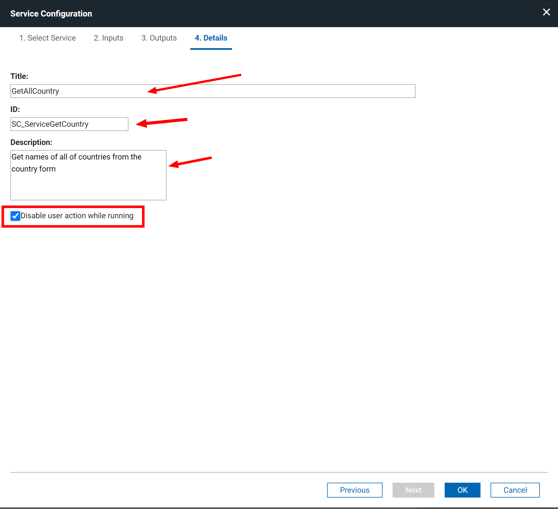This screenshot has height=509, width=558.
Task: Select the Details tab
Action: click(211, 38)
